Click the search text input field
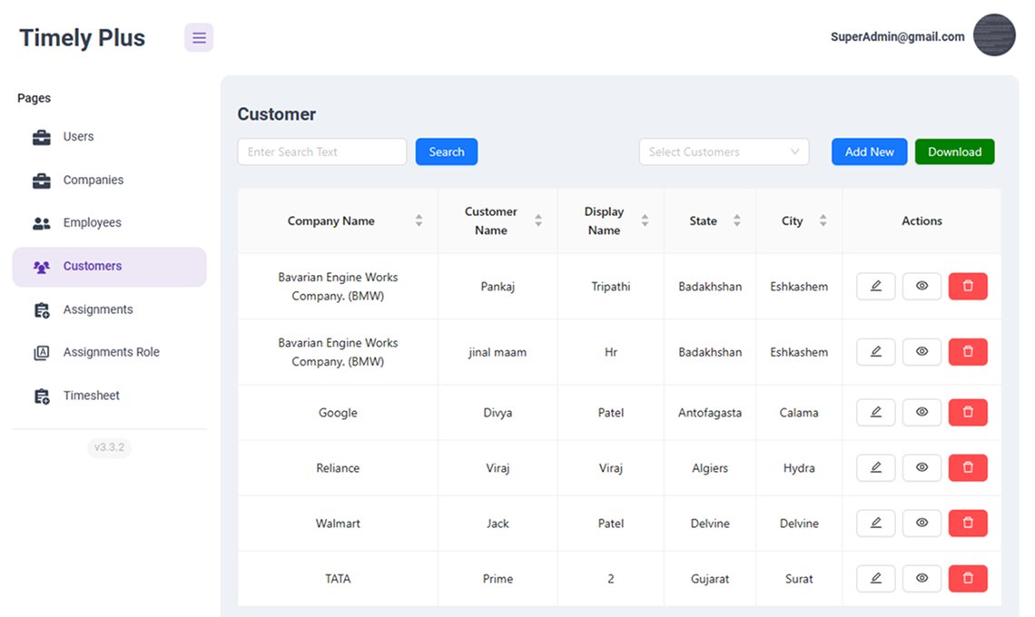This screenshot has width=1035, height=617. [321, 152]
